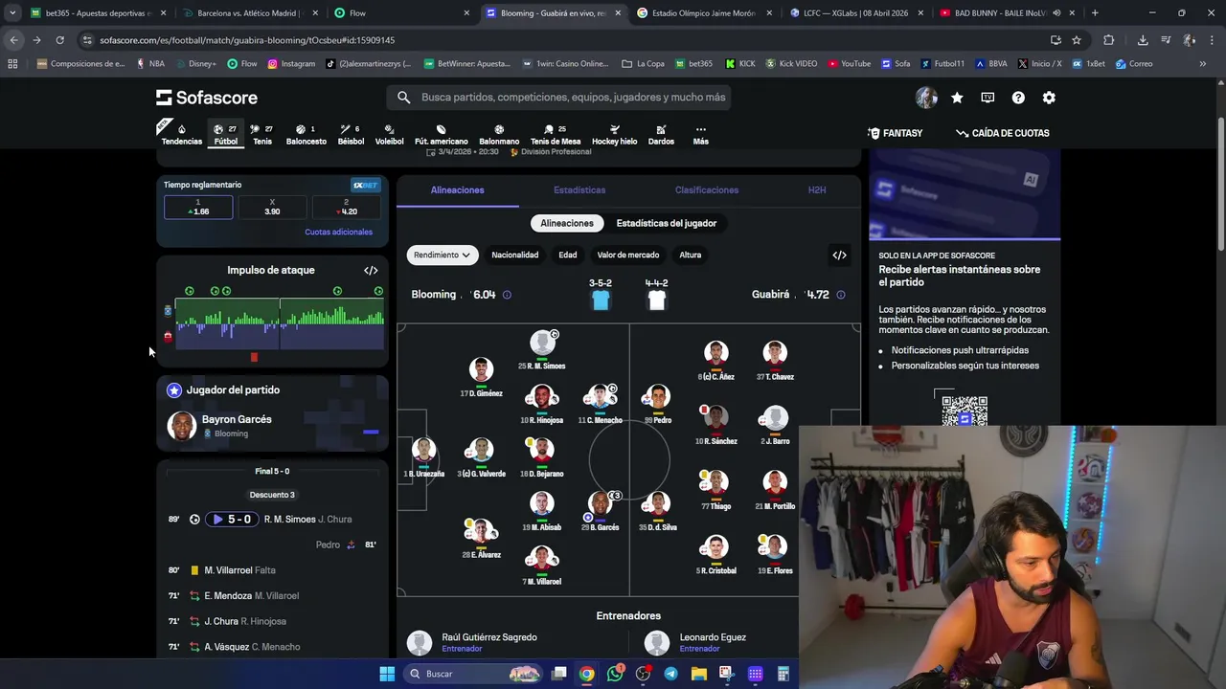Viewport: 1226px width, 689px height.
Task: Switch to the Clasificaciones tab
Action: pos(707,190)
